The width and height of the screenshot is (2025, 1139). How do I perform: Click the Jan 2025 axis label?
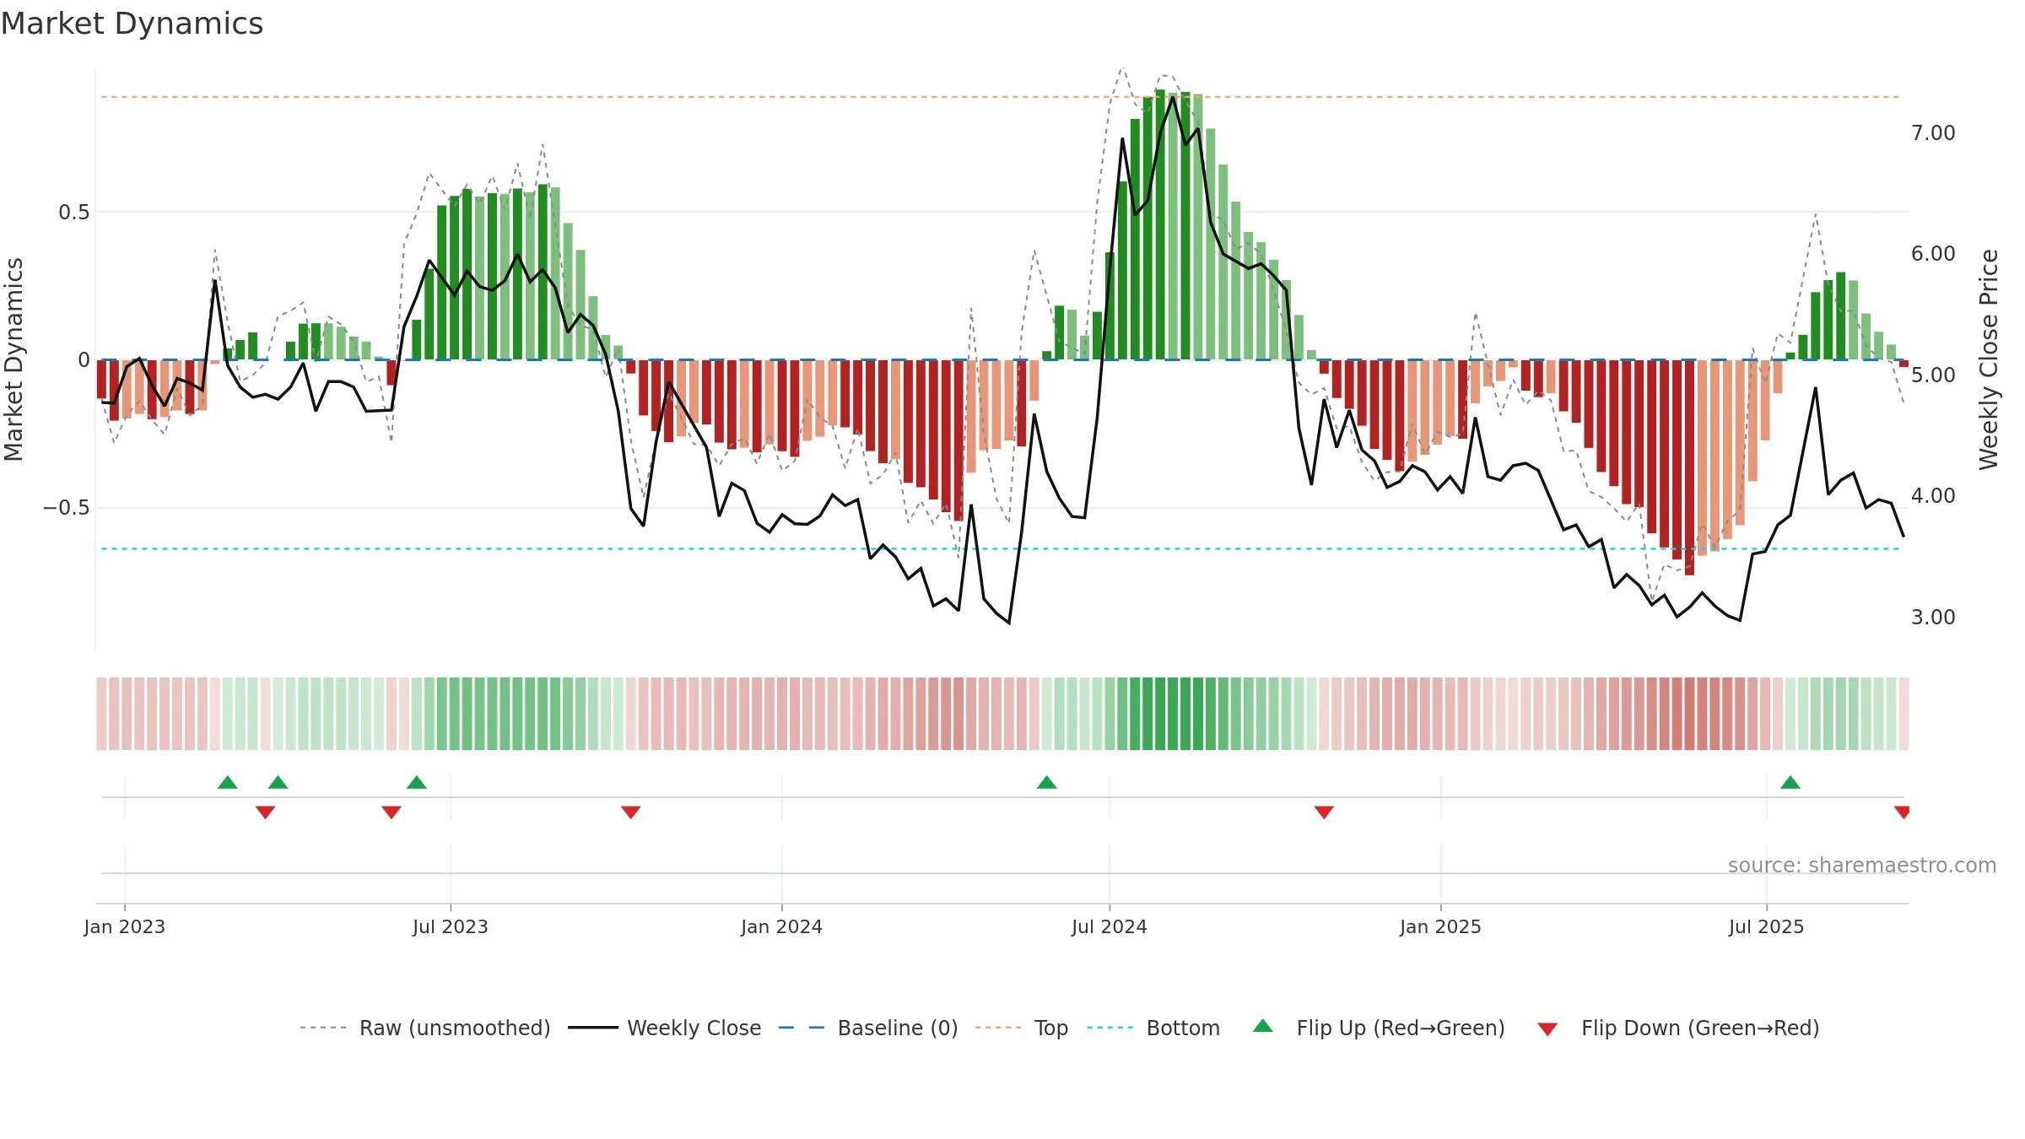(x=1441, y=926)
